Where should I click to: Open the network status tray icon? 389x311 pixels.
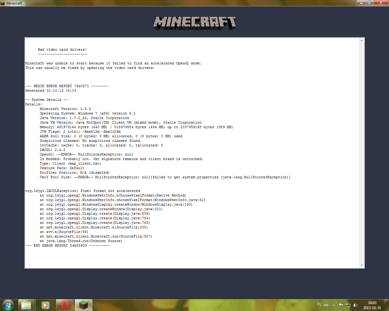[x=348, y=305]
